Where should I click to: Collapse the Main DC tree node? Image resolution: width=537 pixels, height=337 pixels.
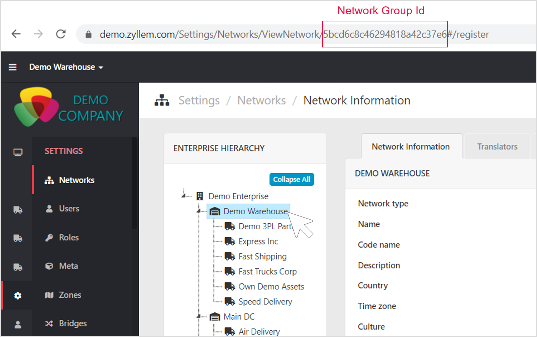click(x=199, y=316)
